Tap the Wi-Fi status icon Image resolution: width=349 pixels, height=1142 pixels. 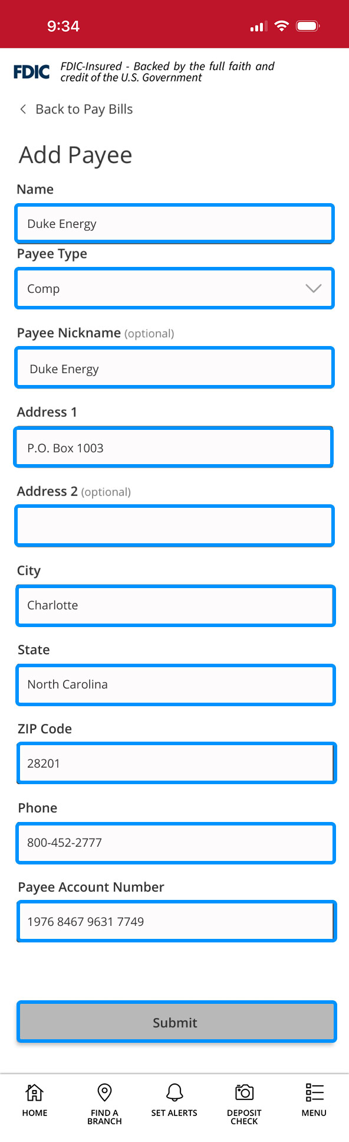point(281,25)
